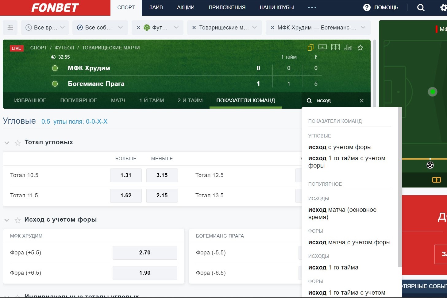Screen dimensions: 447x298
Task: Switch to the Избранное tab
Action: [x=30, y=100]
